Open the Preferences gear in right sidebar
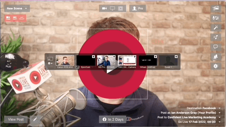Screen dimensions: 226x127 coord(216,66)
